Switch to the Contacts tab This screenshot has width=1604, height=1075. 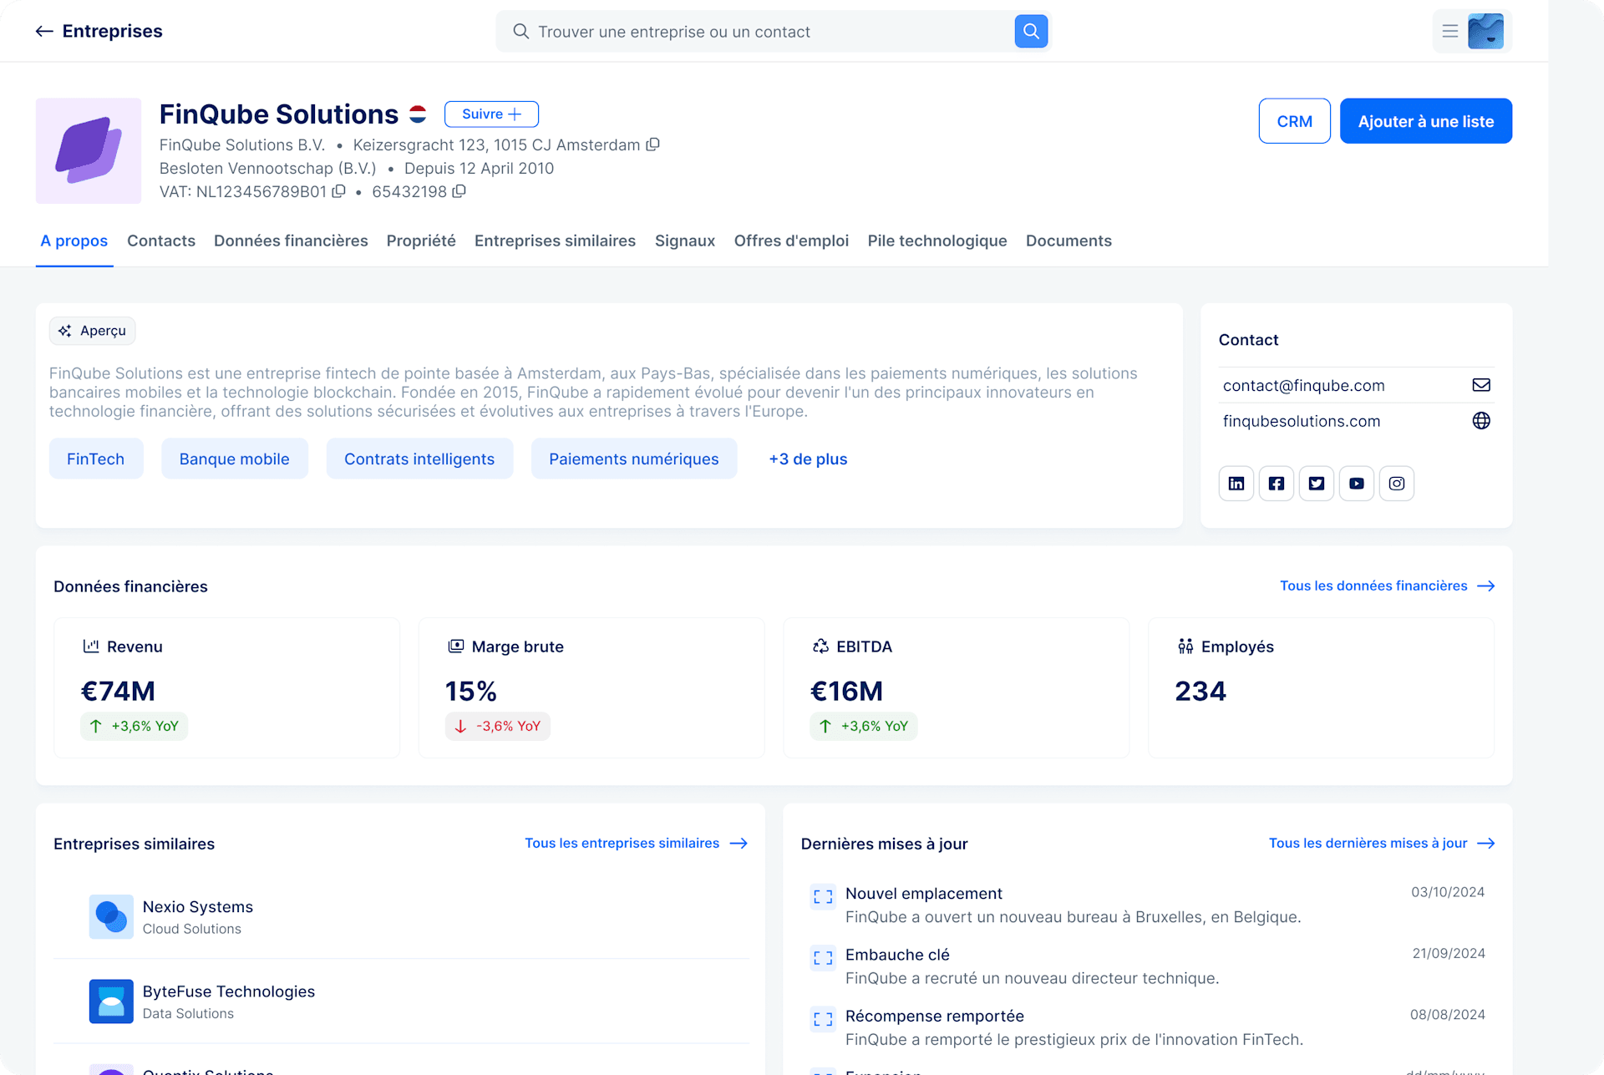pyautogui.click(x=161, y=241)
